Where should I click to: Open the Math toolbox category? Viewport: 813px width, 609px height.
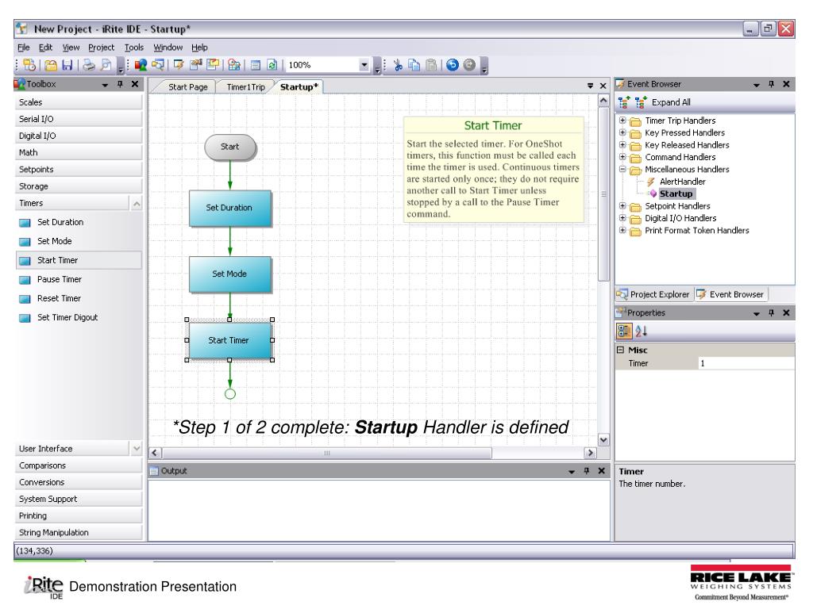point(79,153)
